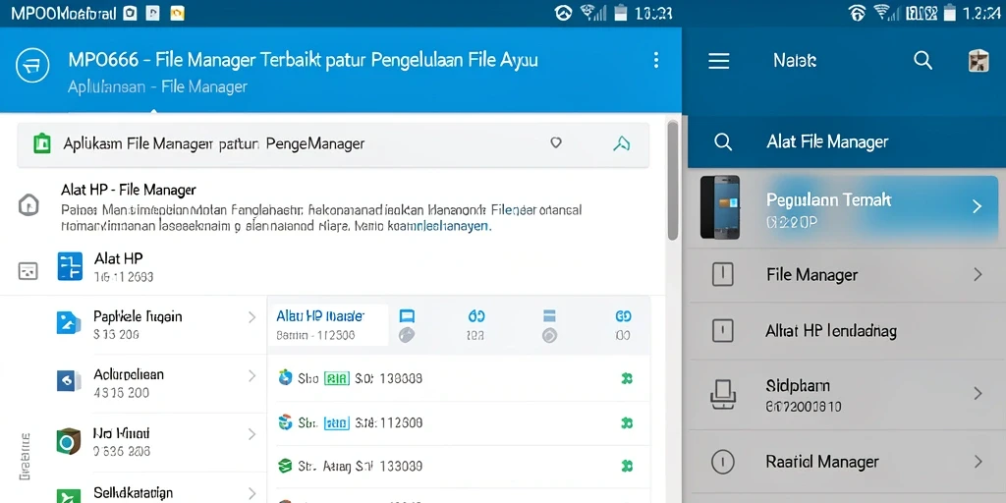This screenshot has width=1006, height=503.
Task: Open Raatiol Manager via its chevron
Action: tap(978, 462)
